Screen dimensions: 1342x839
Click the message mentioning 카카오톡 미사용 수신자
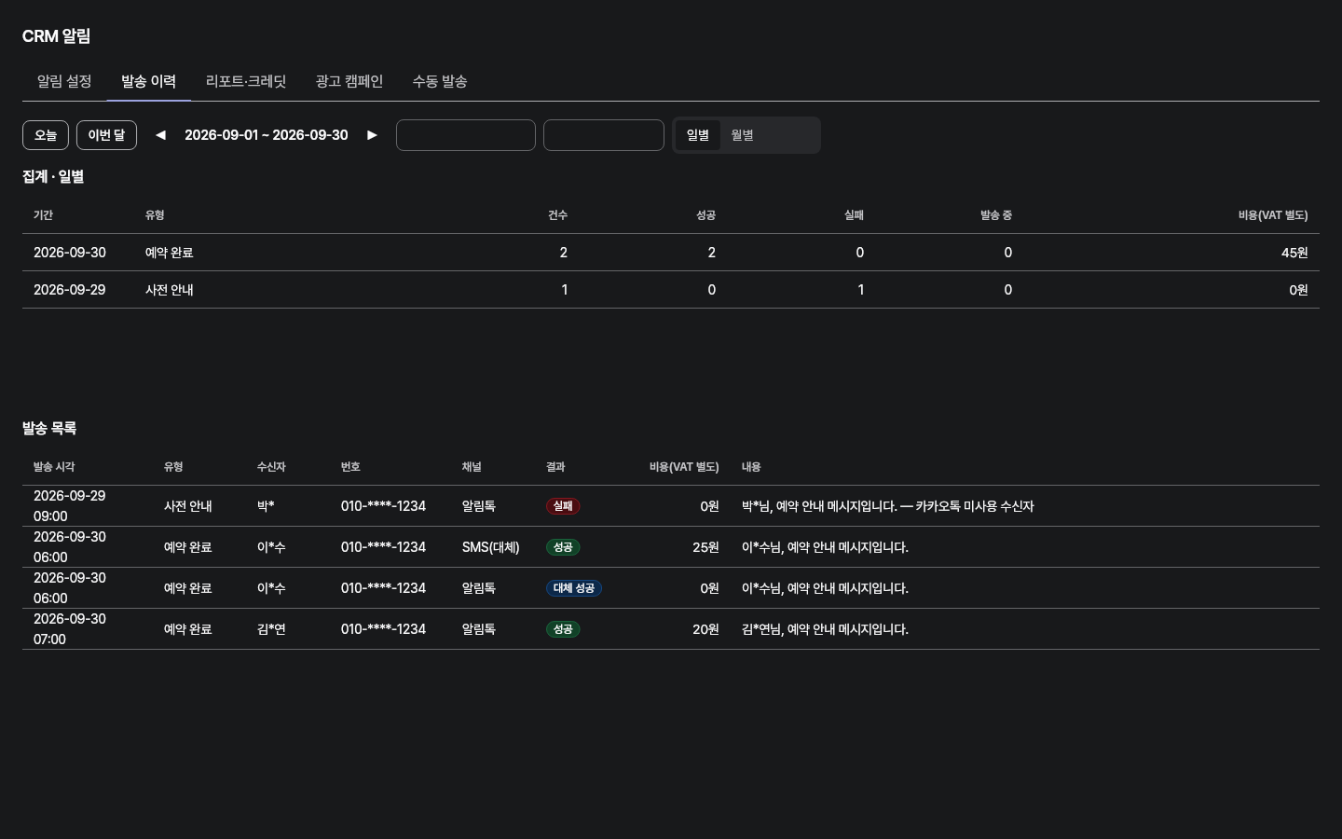tap(888, 506)
